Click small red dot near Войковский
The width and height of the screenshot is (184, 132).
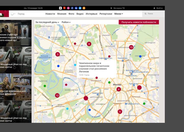tap(75, 44)
